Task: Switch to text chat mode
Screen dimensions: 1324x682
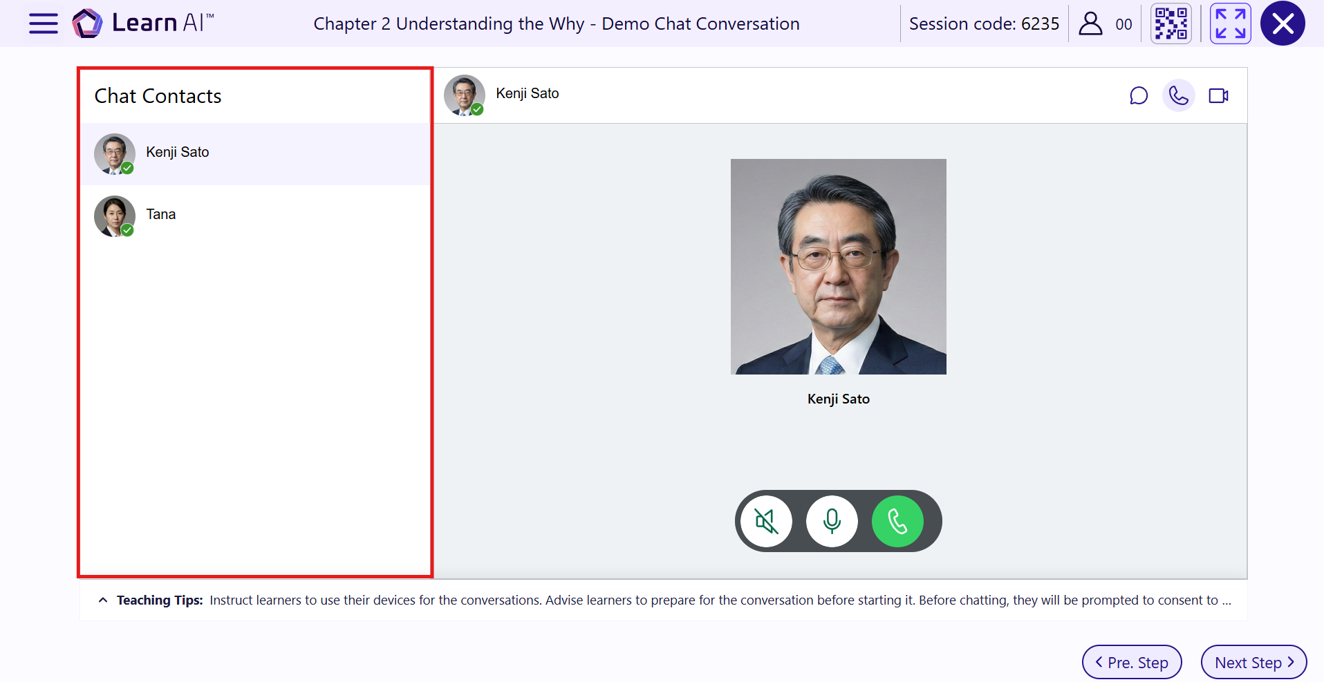Action: pos(1139,95)
